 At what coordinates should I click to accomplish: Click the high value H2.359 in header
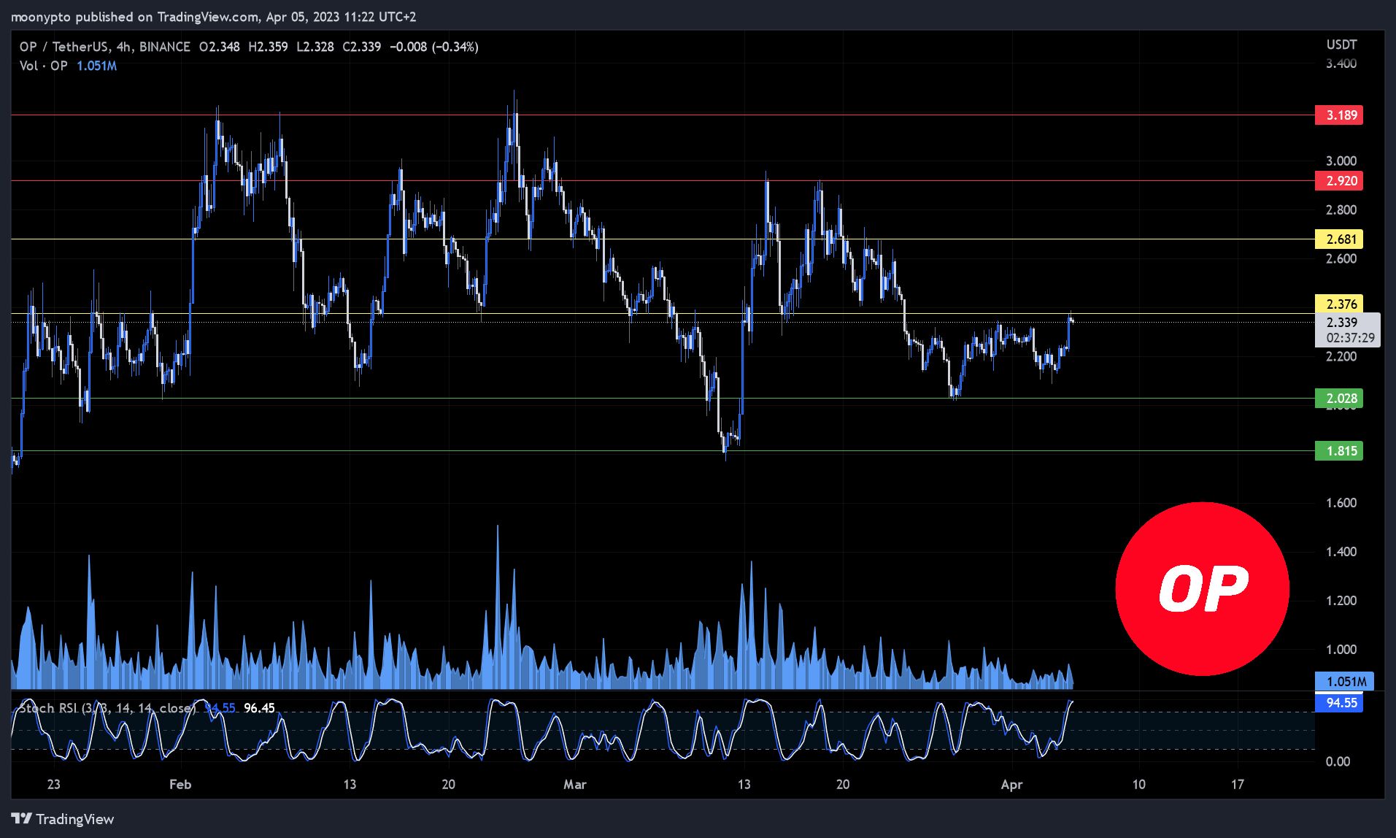[x=268, y=47]
